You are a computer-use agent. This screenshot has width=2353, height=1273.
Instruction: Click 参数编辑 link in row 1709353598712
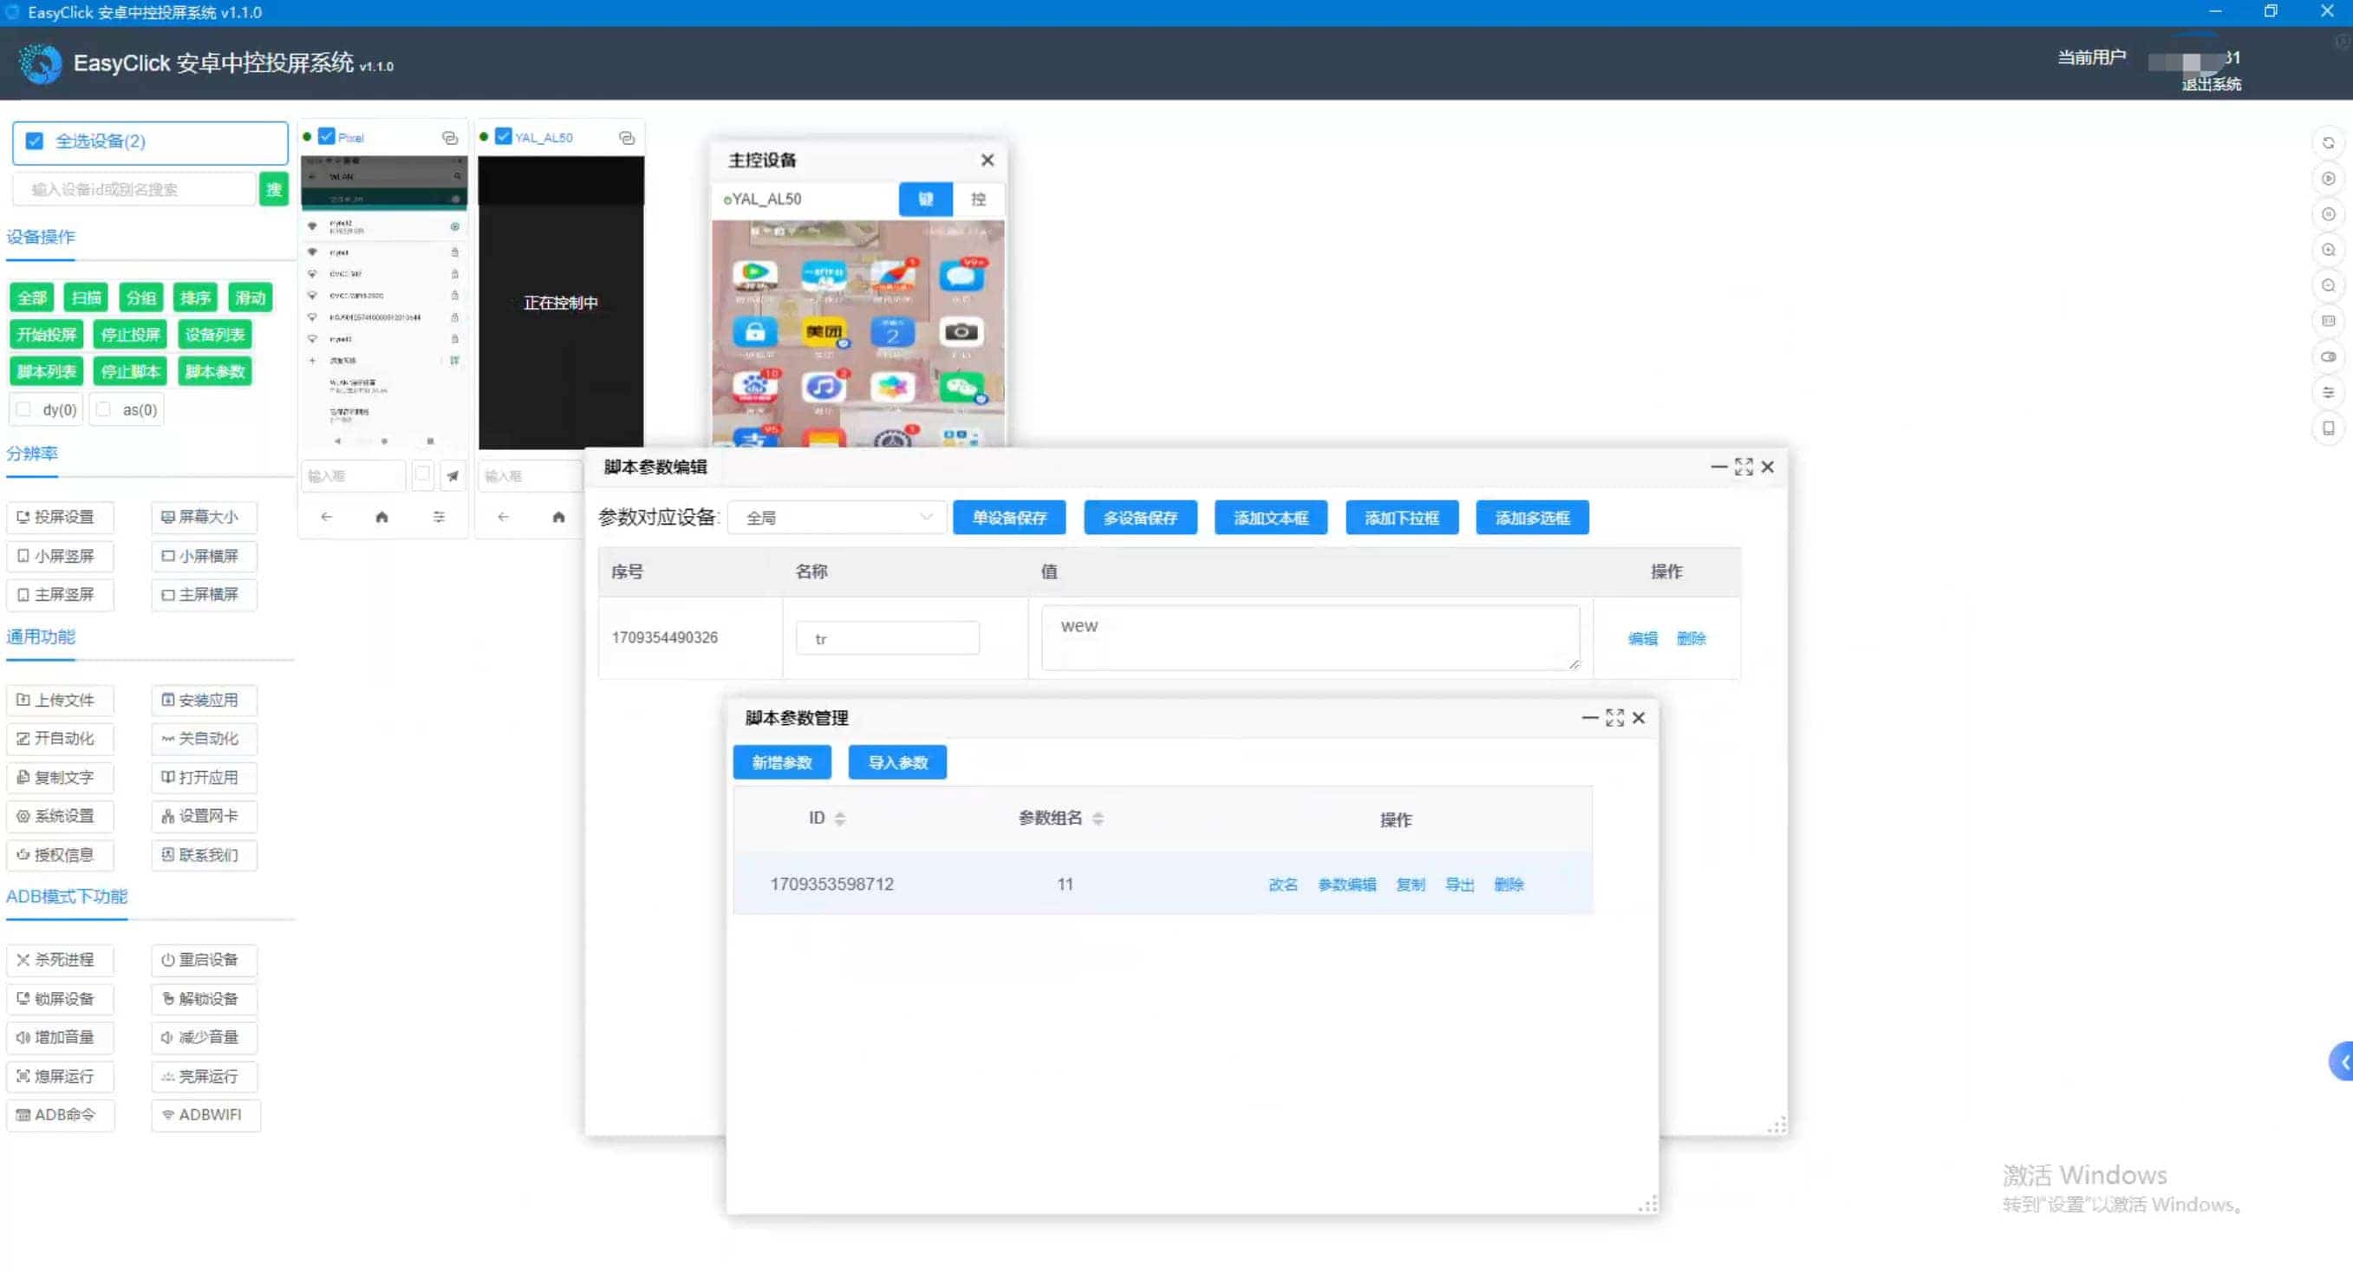(x=1346, y=885)
